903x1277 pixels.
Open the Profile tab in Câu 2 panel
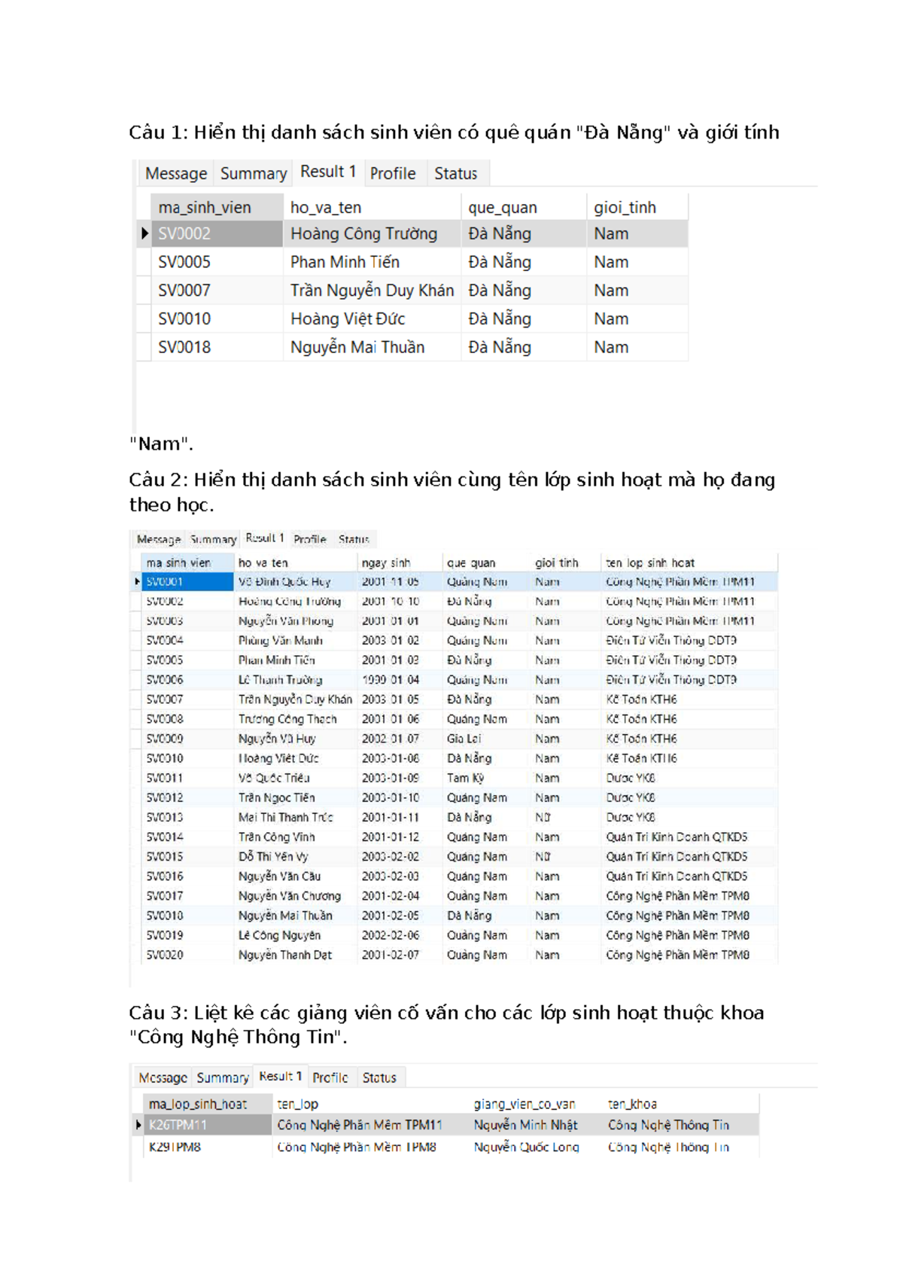pyautogui.click(x=310, y=539)
